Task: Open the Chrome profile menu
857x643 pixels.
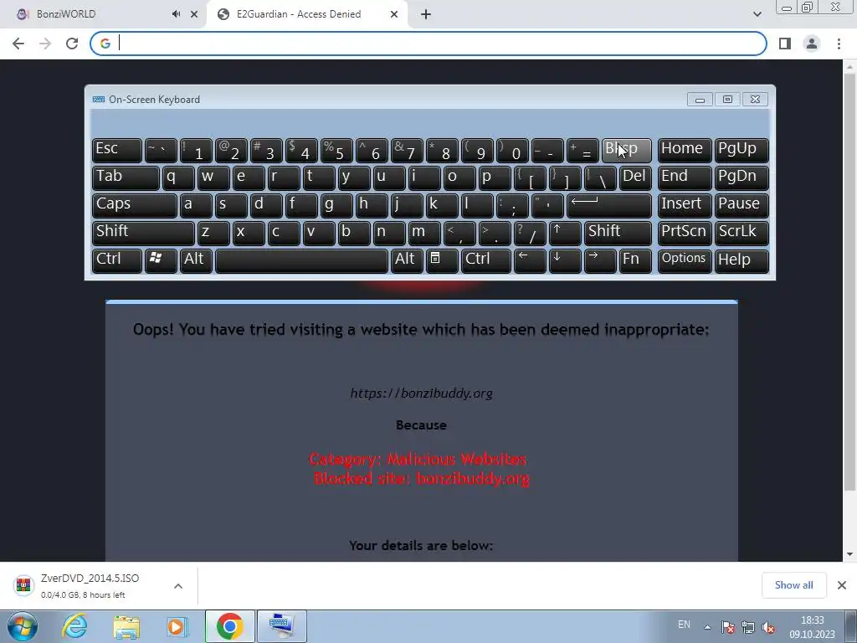Action: point(812,44)
